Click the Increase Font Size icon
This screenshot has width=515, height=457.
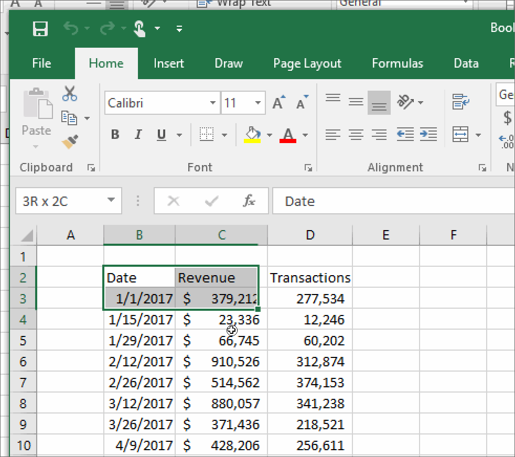point(279,102)
